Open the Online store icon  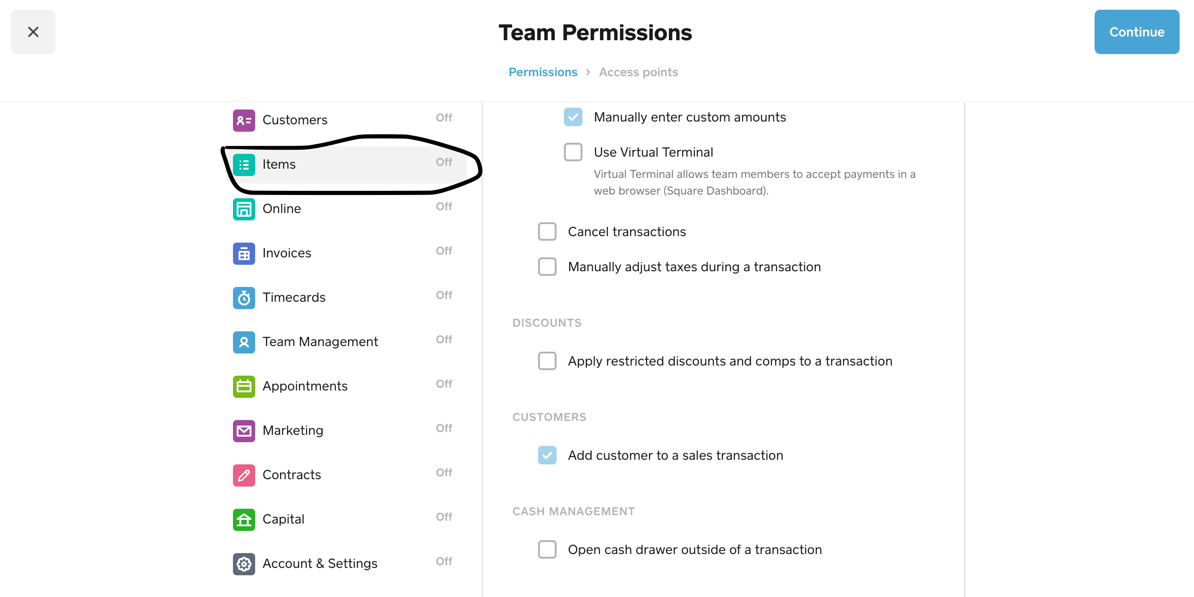244,209
